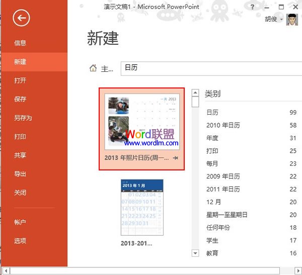
Task: Select the 2013-201... calendar template thumbnail
Action: tap(142, 208)
